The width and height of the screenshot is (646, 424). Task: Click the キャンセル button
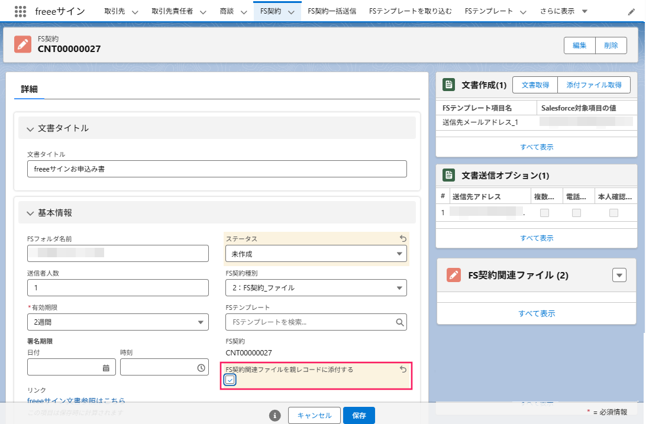click(314, 415)
